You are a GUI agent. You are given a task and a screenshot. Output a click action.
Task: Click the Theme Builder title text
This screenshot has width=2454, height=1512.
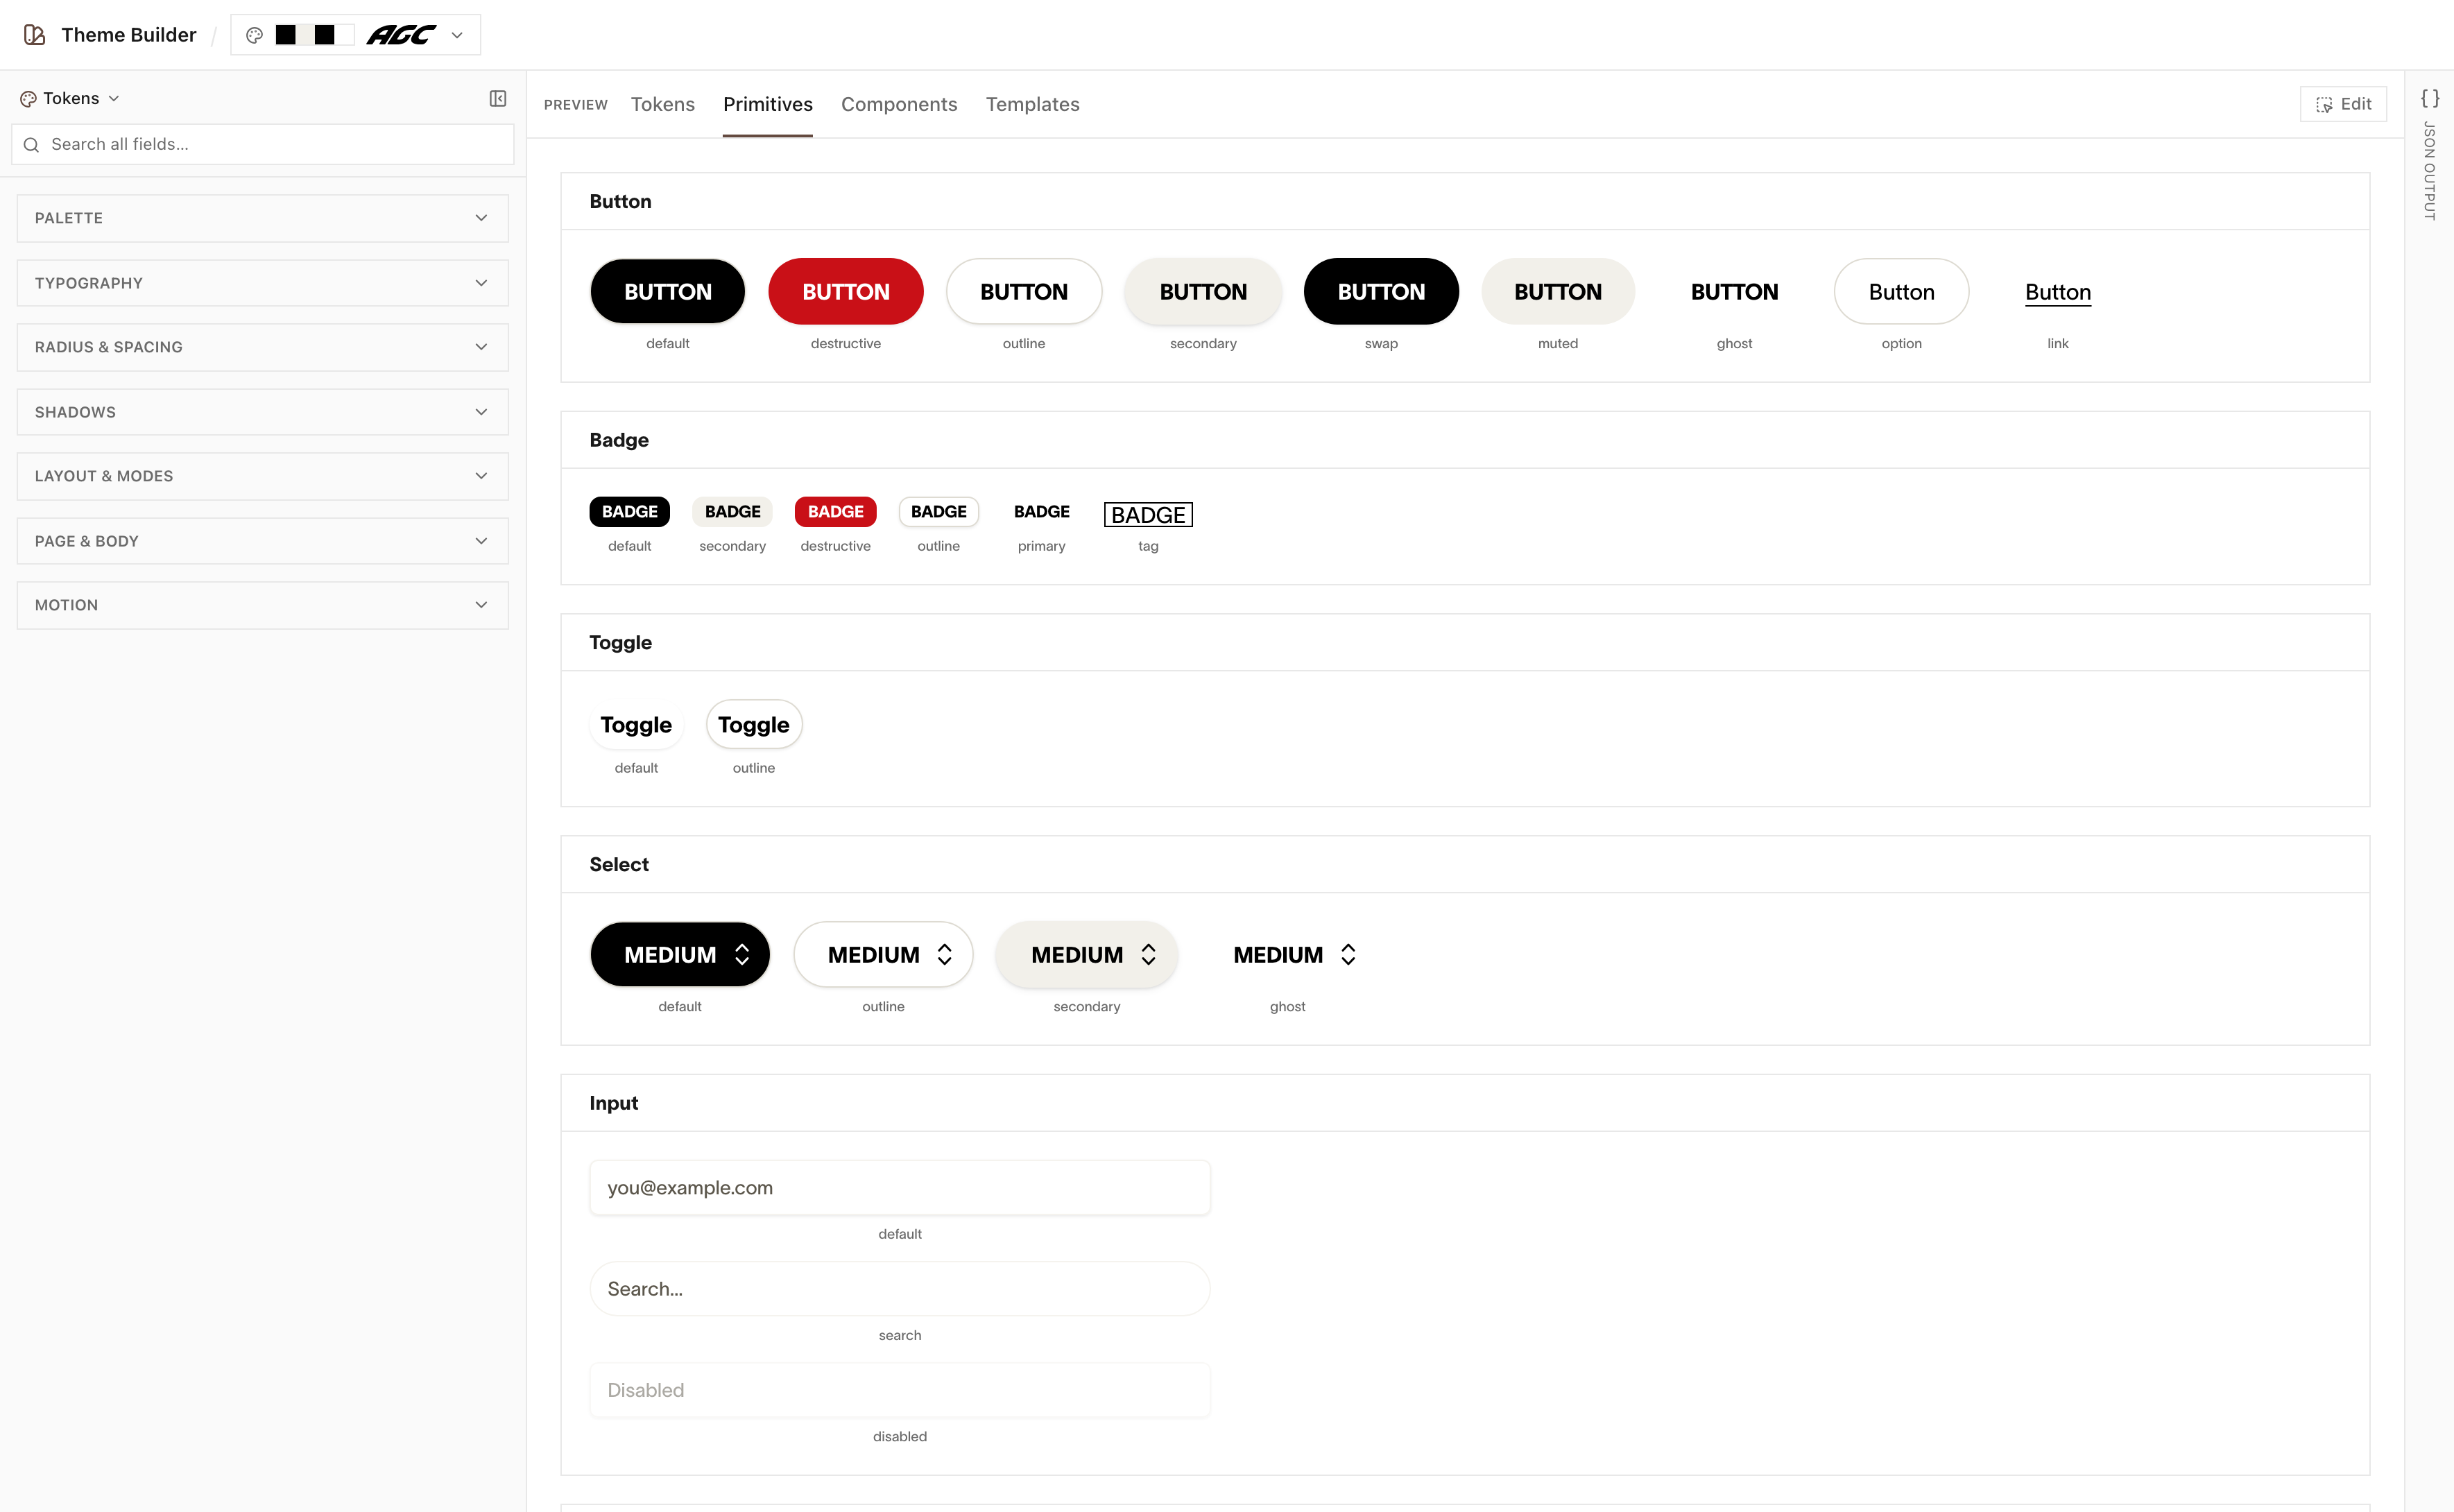click(x=129, y=35)
